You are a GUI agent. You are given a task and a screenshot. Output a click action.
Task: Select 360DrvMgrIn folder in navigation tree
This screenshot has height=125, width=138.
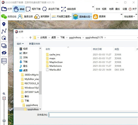30,75
